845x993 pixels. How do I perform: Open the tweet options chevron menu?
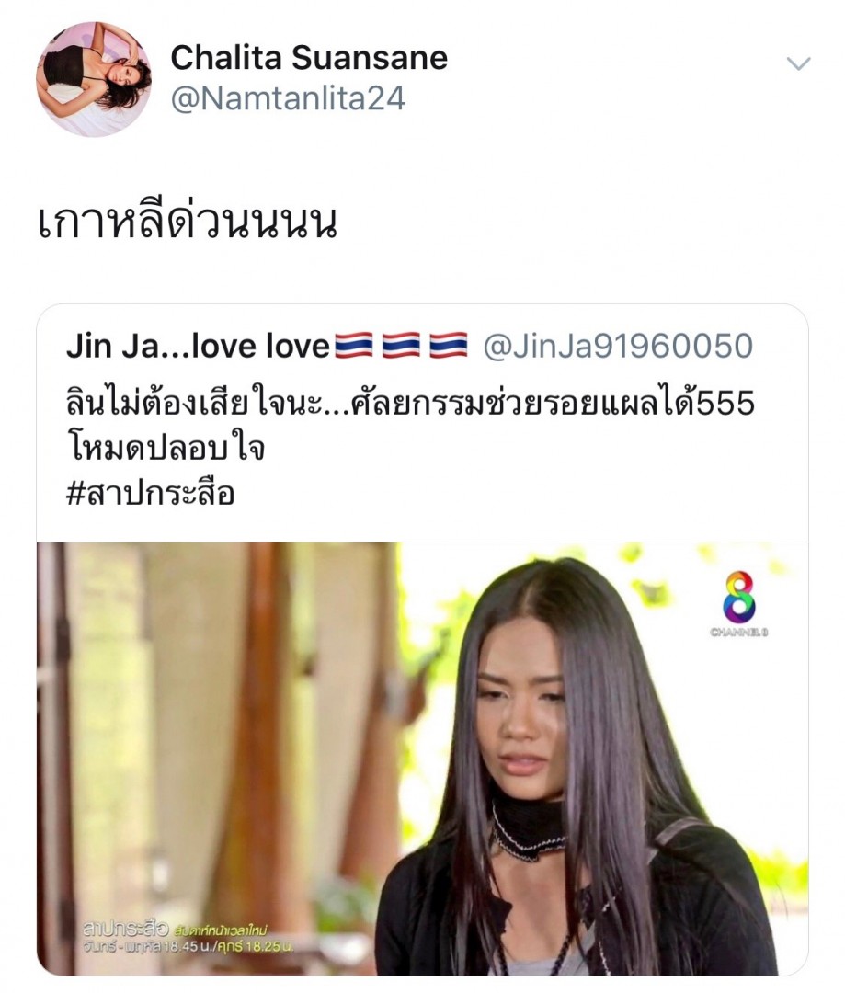[x=798, y=63]
